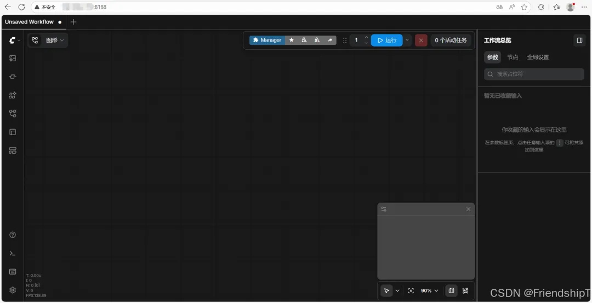Click the blue 运行 run button

click(386, 40)
